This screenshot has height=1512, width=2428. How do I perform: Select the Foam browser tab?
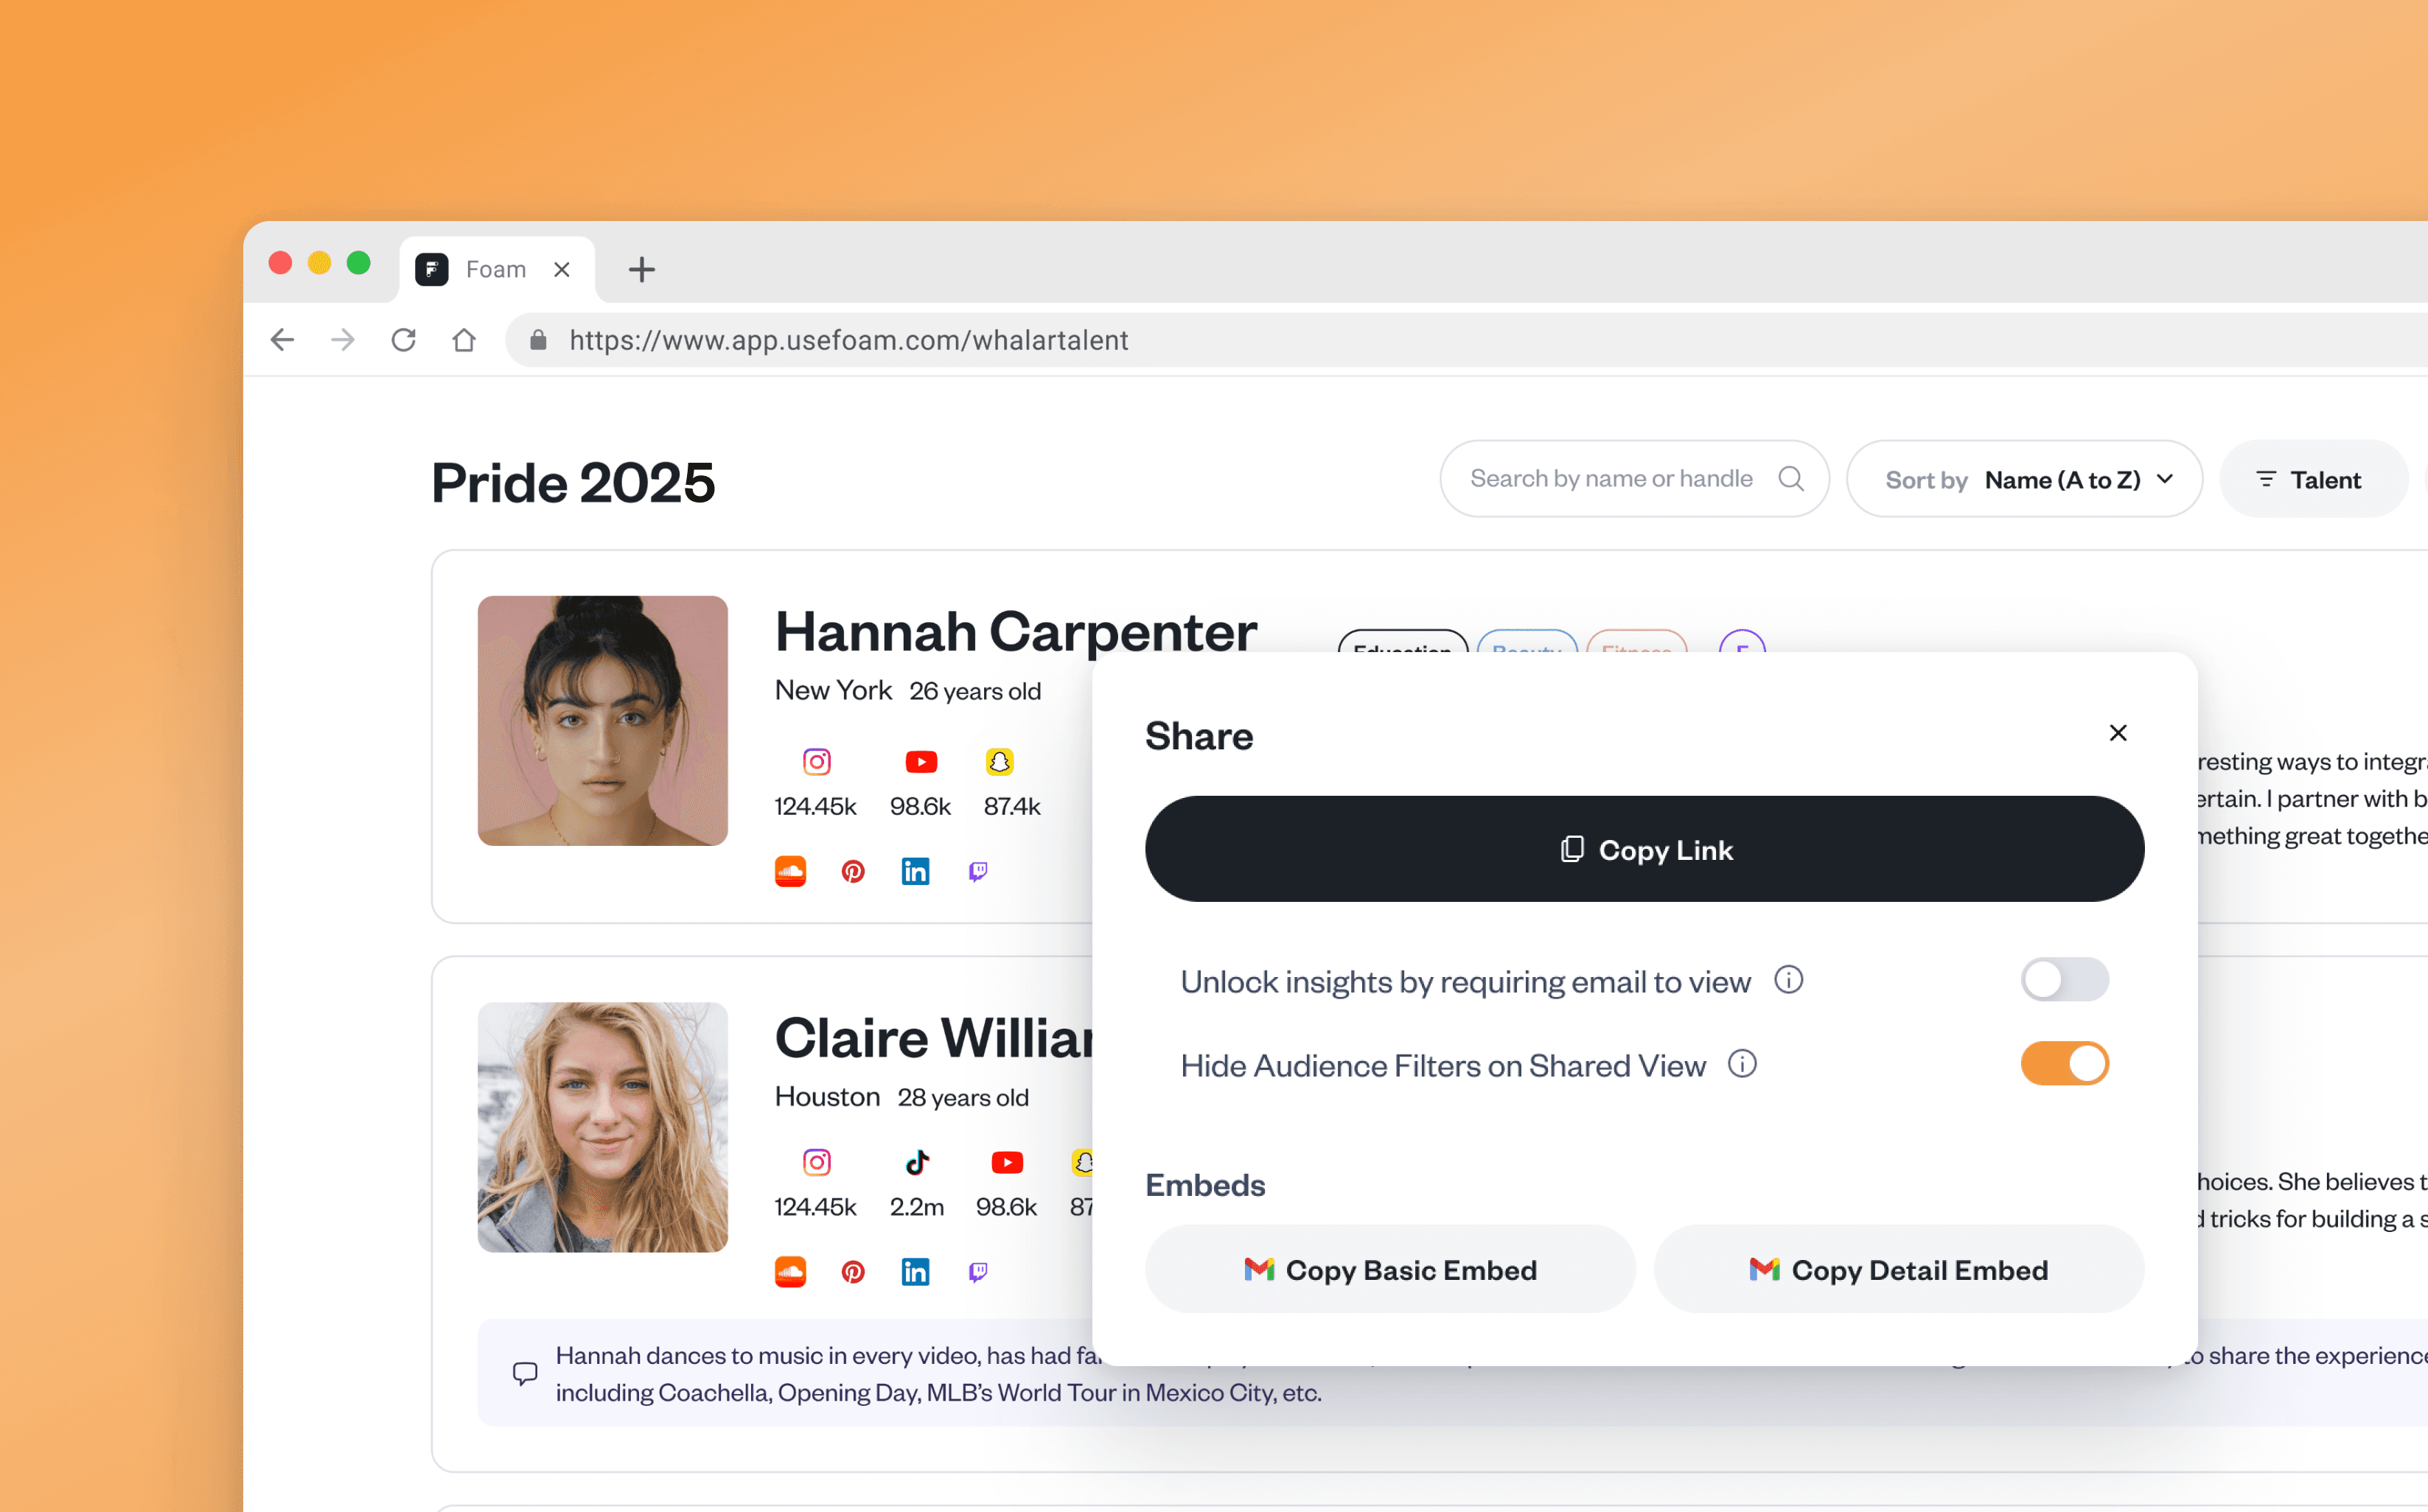click(x=495, y=269)
